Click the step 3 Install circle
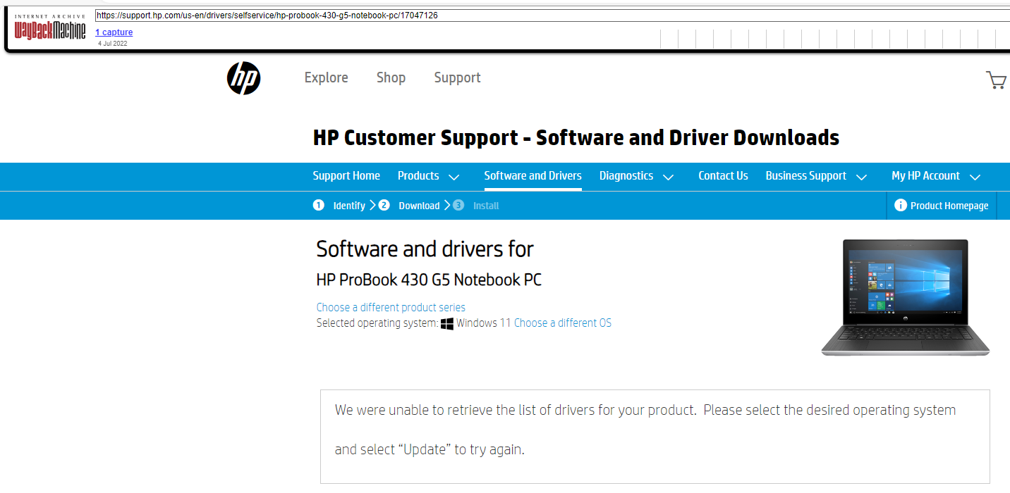 pyautogui.click(x=458, y=206)
